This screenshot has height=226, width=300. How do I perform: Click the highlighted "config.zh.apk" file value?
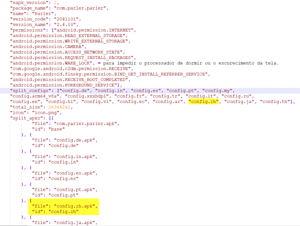click(74, 206)
